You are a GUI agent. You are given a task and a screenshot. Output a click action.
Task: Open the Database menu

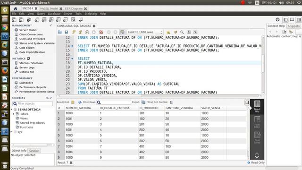(54, 14)
